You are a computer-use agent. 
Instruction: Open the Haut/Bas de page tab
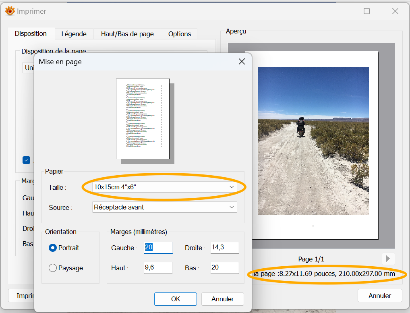(127, 34)
